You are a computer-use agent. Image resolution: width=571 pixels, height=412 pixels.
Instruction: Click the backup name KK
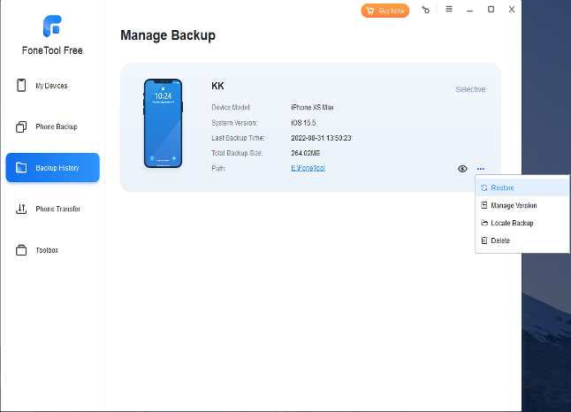coord(217,87)
